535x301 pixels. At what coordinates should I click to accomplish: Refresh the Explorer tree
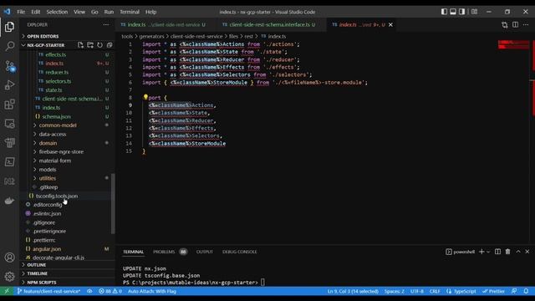click(99, 45)
